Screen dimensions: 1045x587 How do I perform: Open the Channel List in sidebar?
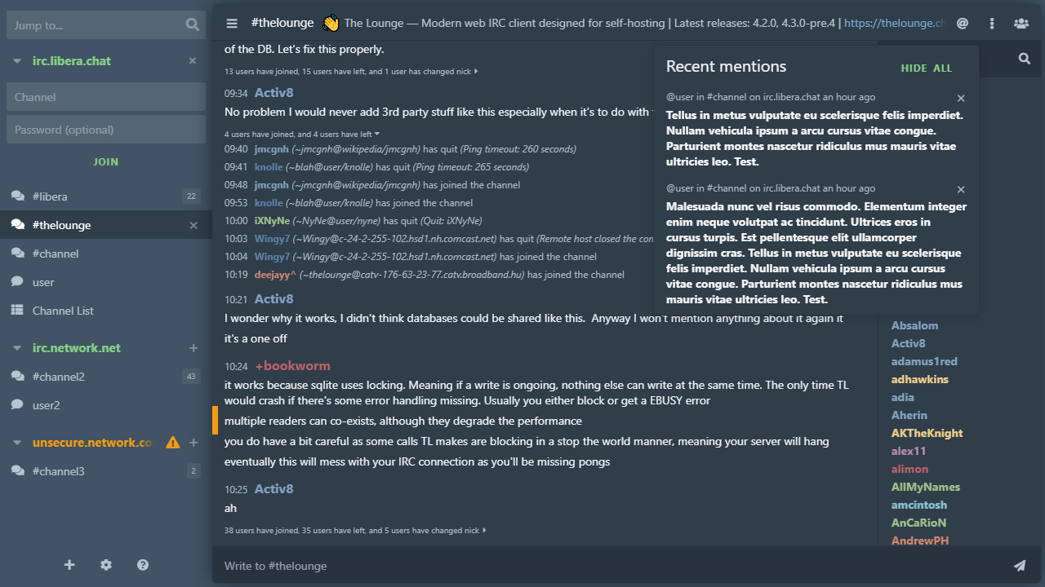point(61,311)
